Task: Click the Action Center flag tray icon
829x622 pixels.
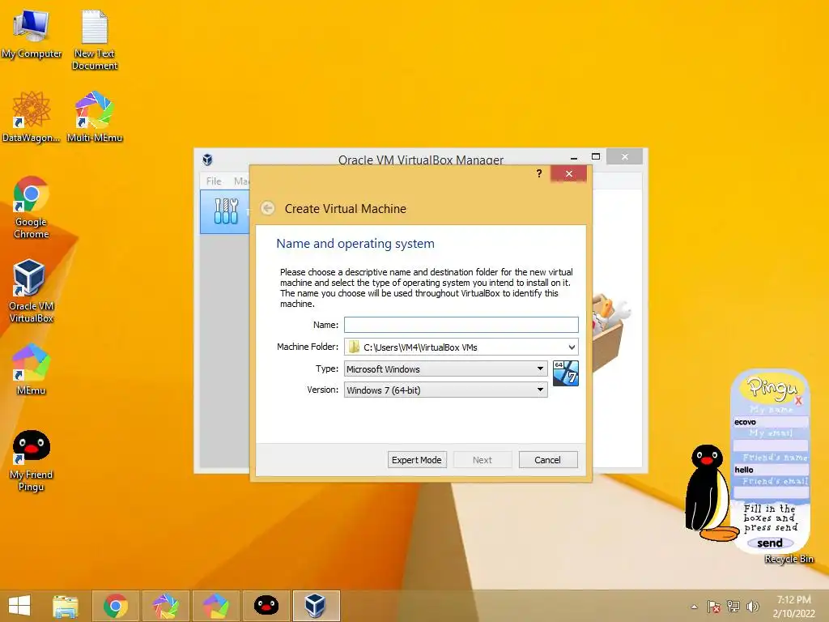Action: click(x=714, y=607)
